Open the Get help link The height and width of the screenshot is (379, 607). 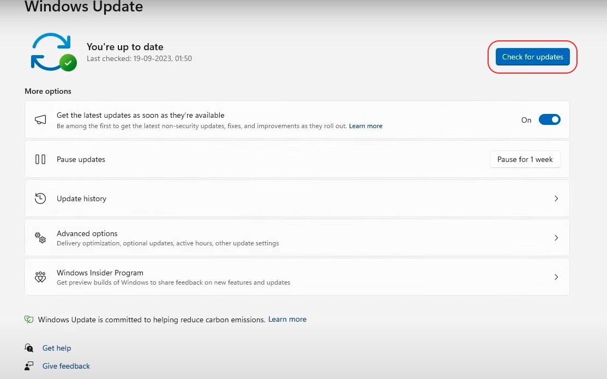coord(57,348)
